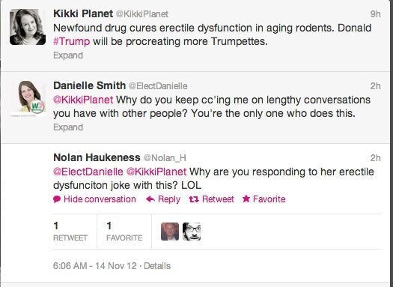Viewport: 393px width, 287px height.
Task: Click the Hide conversation speech bubble icon
Action: 57,199
